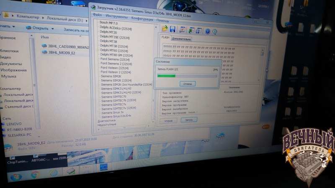Viewport: 335px width, 188px height.
Task: Switch to the Дополнительно tab
Action: tap(181, 38)
